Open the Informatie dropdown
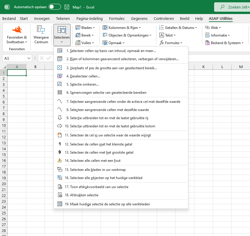250x236 pixels. click(218, 35)
